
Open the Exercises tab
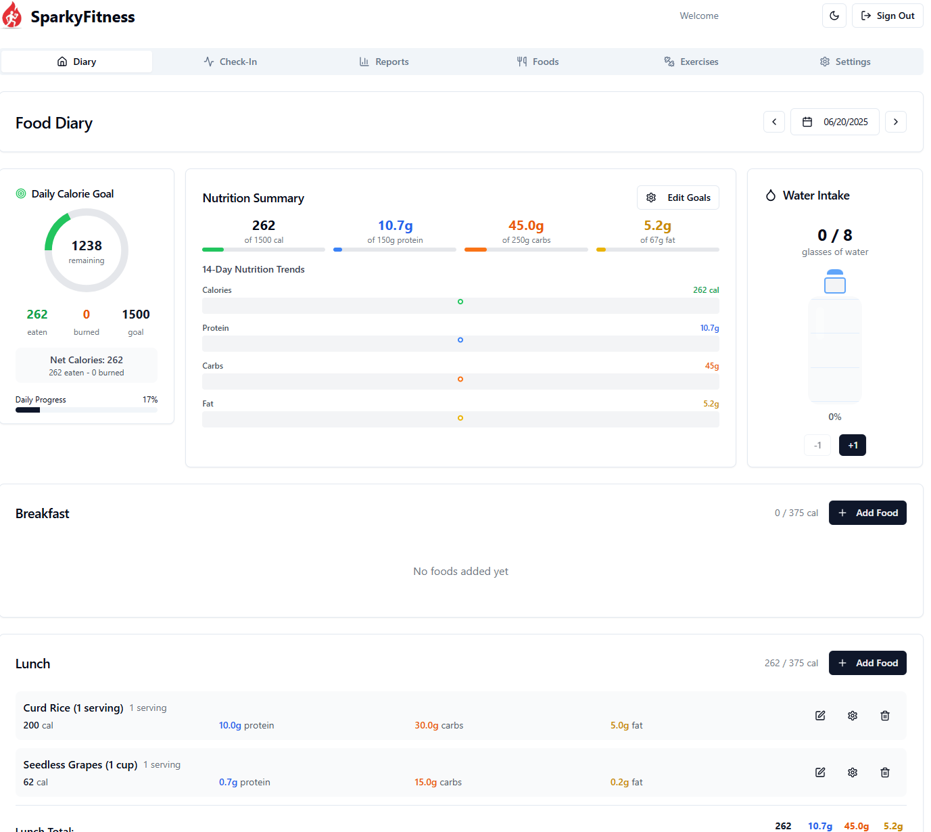pos(691,62)
